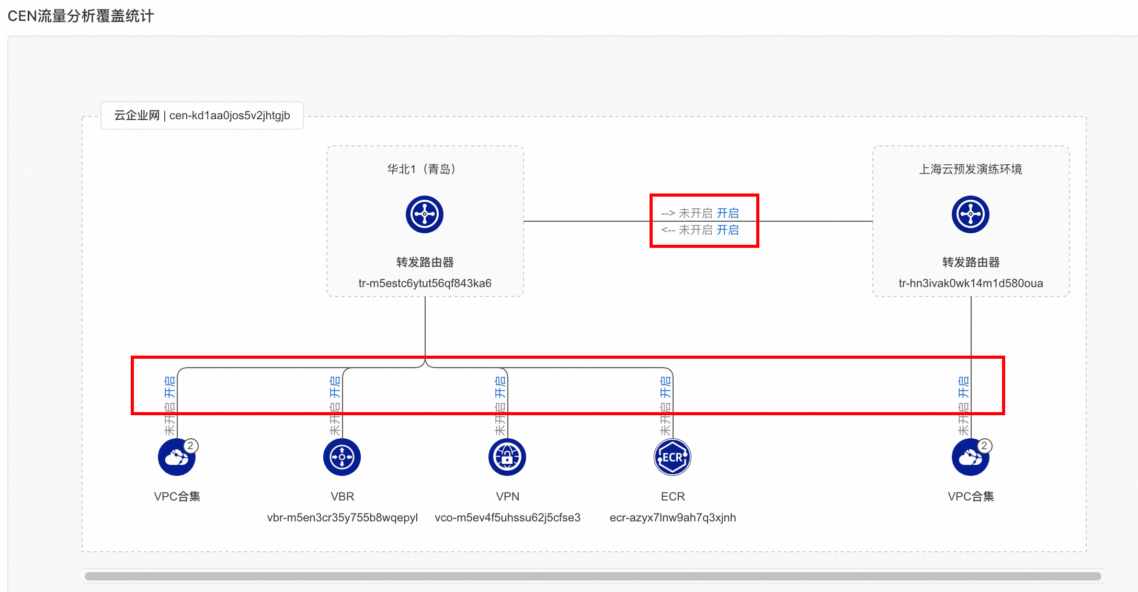
Task: Click the Qingdao transit router icon
Action: 424,214
